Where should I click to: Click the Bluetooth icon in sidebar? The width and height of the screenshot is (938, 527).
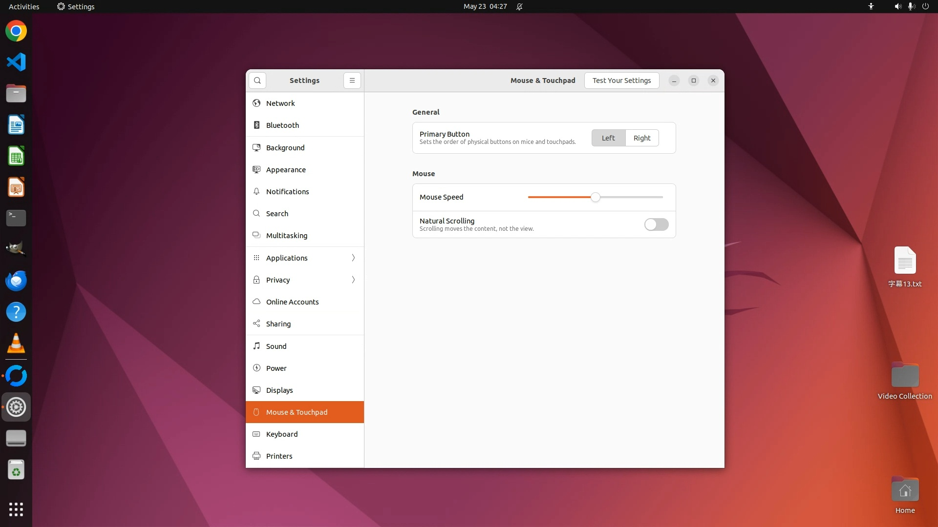[x=256, y=125]
